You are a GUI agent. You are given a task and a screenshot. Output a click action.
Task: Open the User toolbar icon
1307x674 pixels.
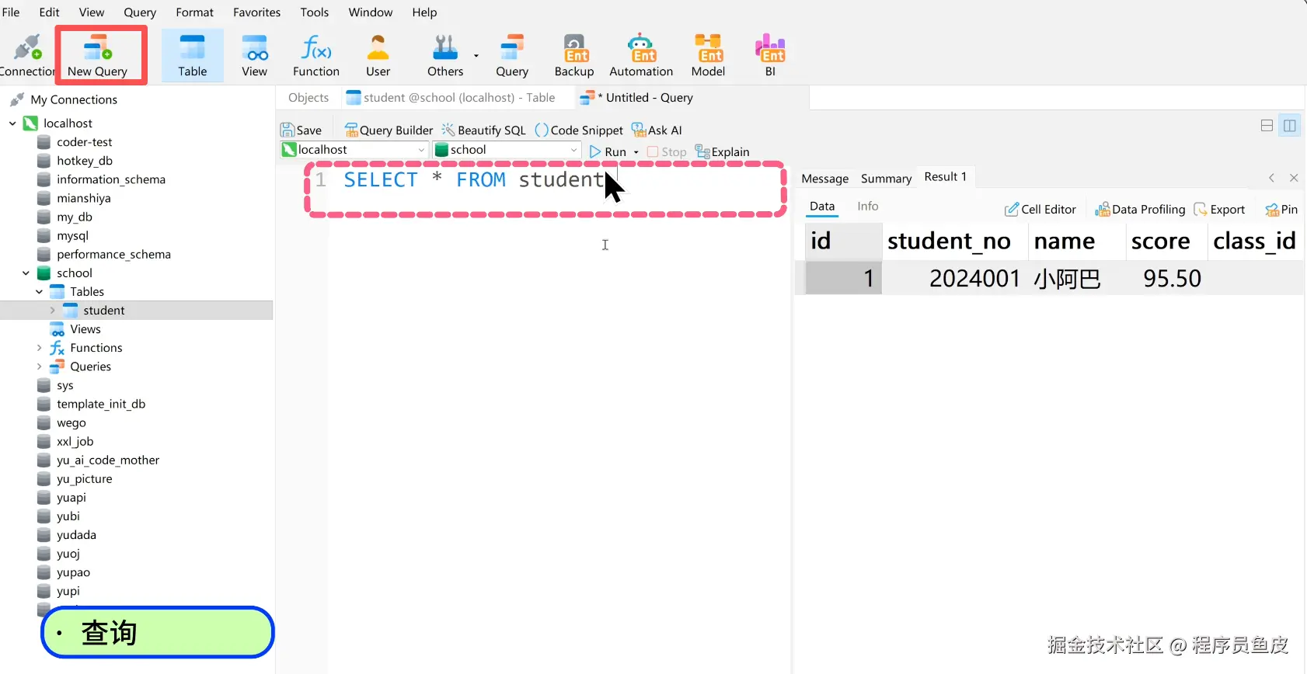click(378, 55)
